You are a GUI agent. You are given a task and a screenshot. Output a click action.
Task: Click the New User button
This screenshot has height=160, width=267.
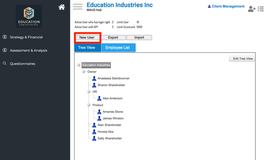(x=87, y=38)
